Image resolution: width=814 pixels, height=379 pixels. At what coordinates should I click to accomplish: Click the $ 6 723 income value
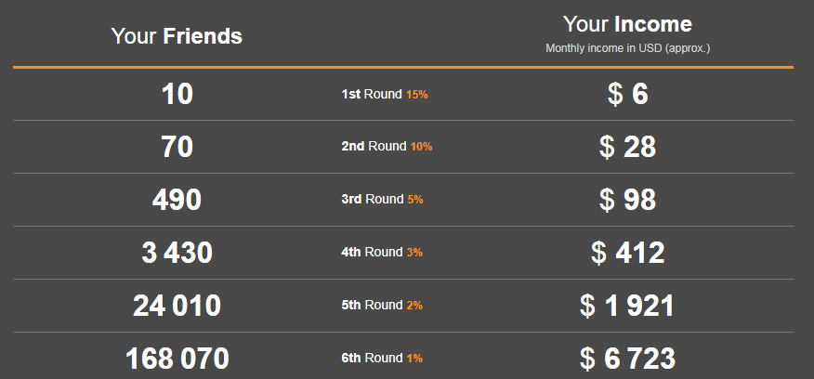click(627, 359)
